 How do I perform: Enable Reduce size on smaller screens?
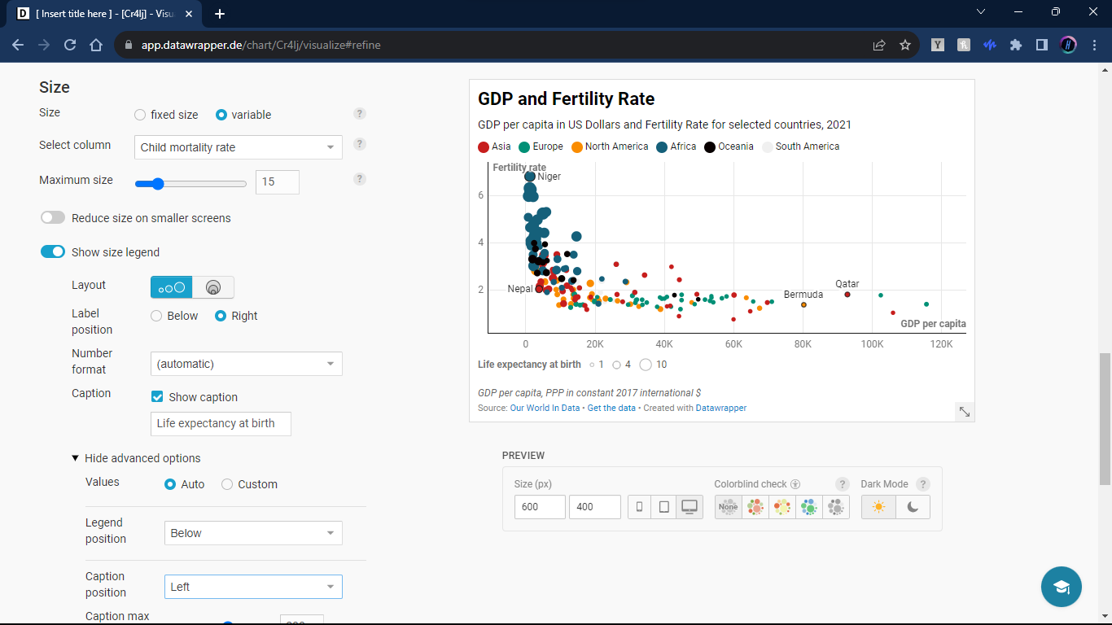coord(53,218)
